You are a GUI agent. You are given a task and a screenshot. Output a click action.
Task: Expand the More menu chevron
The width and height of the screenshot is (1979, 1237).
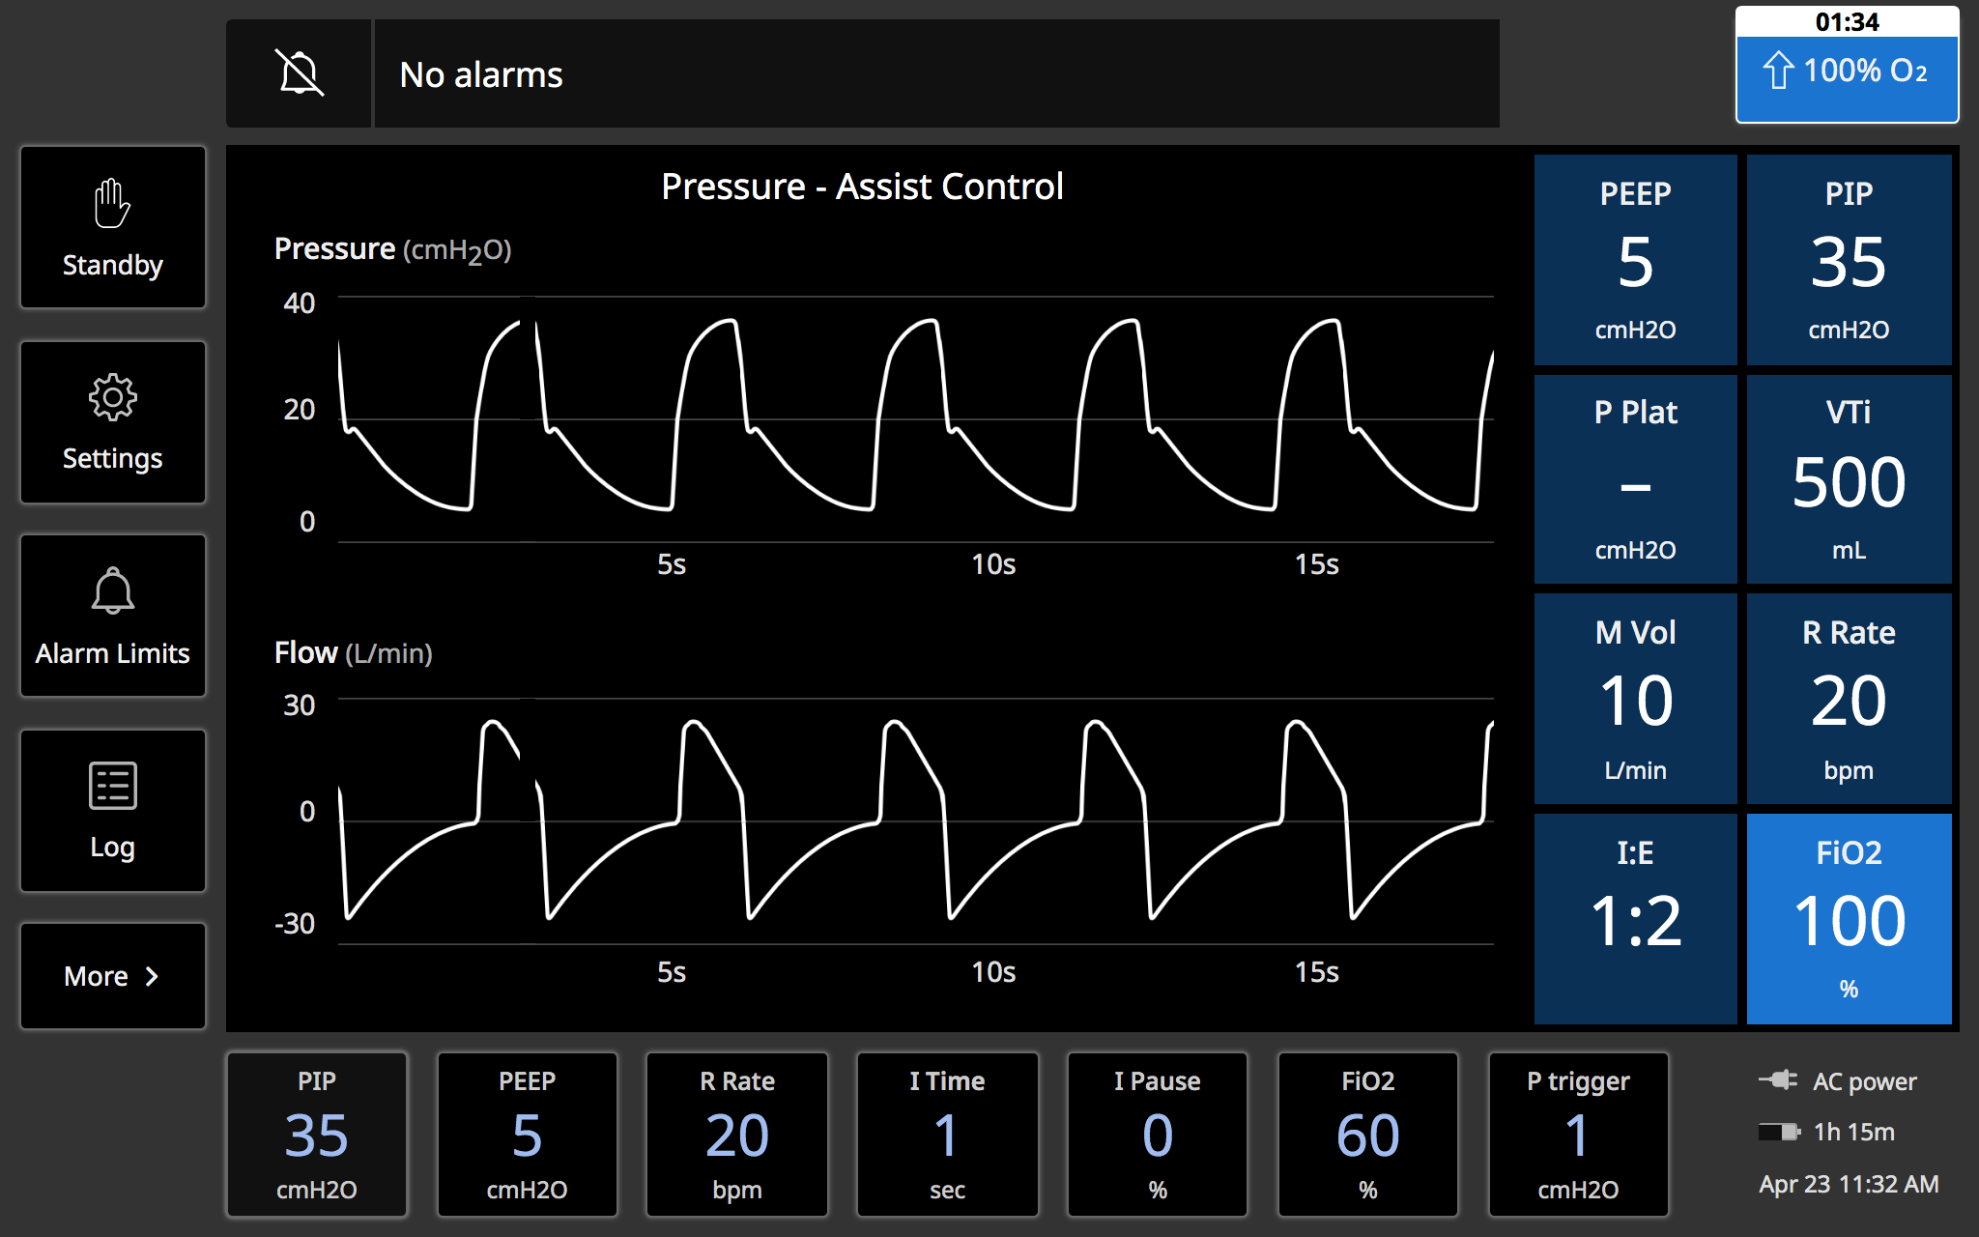pyautogui.click(x=152, y=976)
